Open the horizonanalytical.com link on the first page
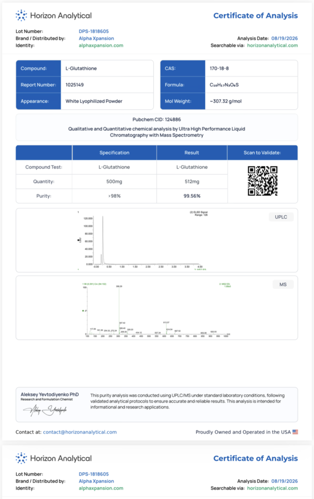314x499 pixels. (x=272, y=46)
